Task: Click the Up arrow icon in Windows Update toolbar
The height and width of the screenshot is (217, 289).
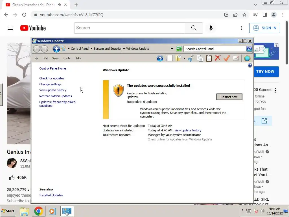Action: point(160,58)
